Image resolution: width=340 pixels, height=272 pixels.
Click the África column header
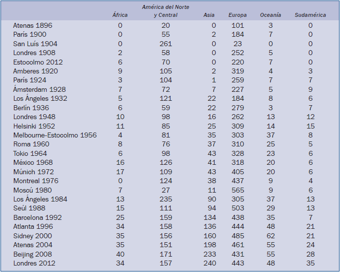tap(120, 15)
